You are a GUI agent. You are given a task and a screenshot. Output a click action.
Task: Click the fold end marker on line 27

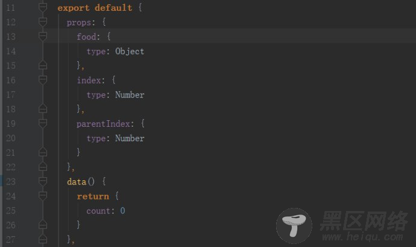tap(43, 239)
